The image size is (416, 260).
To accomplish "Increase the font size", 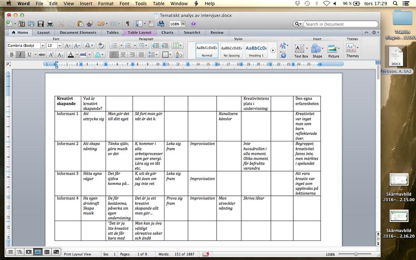I will pos(67,45).
